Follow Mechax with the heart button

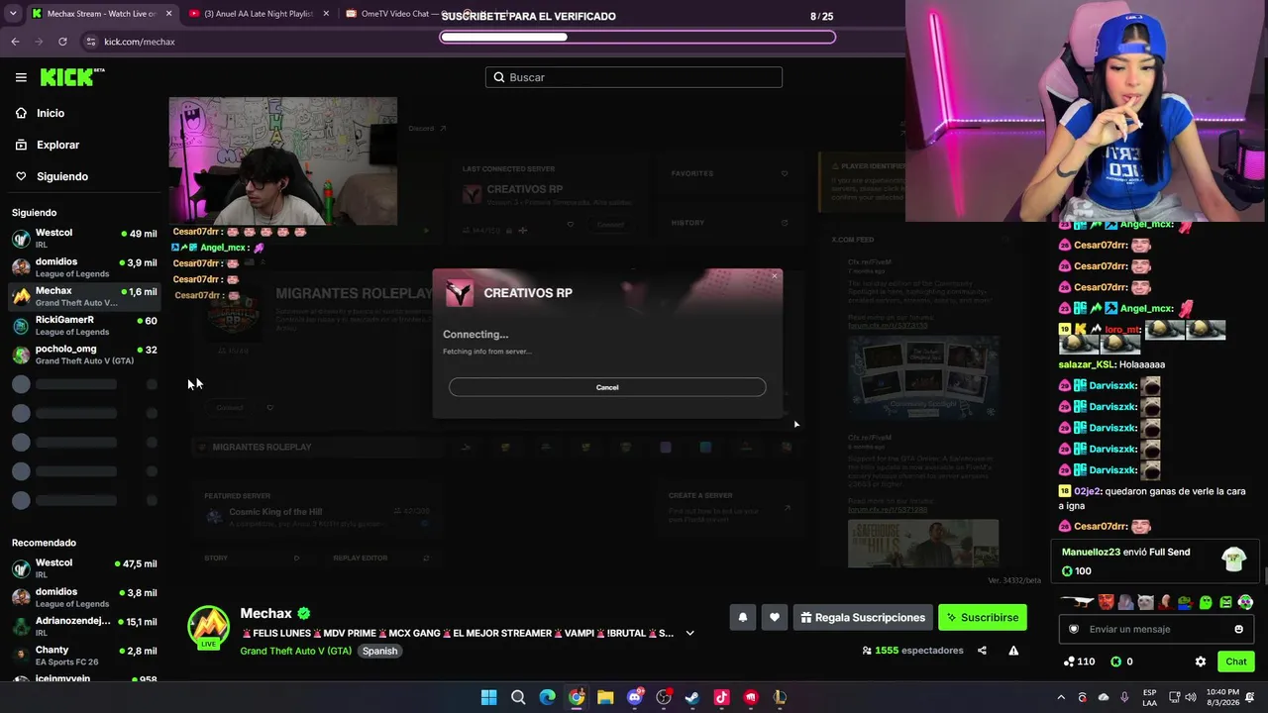pyautogui.click(x=775, y=617)
